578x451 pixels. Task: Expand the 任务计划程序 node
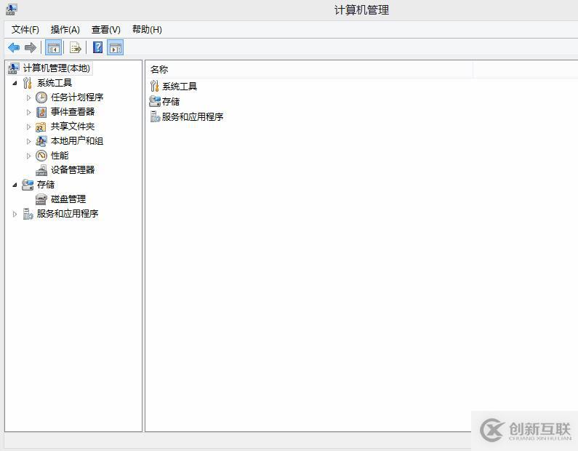[28, 97]
